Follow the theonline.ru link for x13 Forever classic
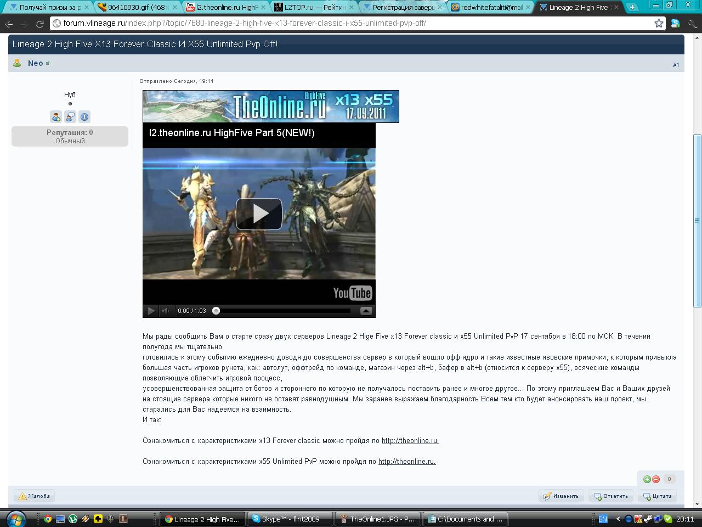Screen dimensions: 702x527 click(x=410, y=440)
